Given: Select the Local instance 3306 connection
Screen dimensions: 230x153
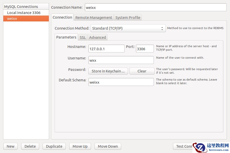Looking at the screenshot, I should coord(24,12).
